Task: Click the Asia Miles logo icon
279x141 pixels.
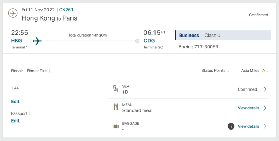Action: [264, 71]
